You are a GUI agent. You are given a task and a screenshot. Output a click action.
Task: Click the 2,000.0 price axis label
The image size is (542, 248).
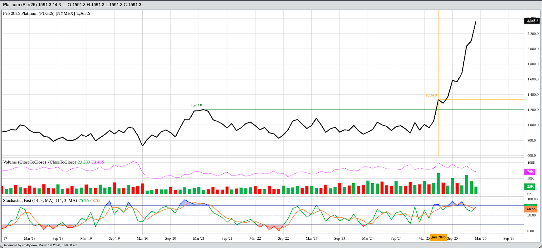pos(533,49)
